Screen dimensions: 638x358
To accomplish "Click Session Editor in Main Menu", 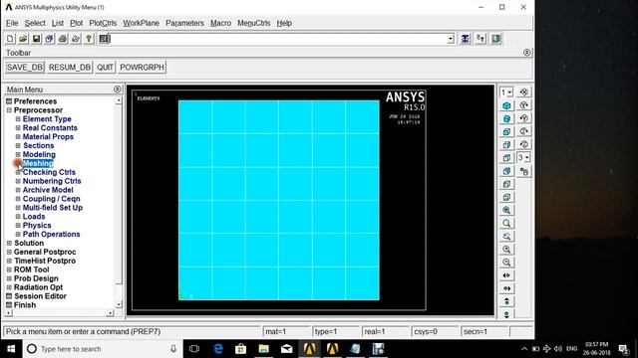I will pos(40,296).
